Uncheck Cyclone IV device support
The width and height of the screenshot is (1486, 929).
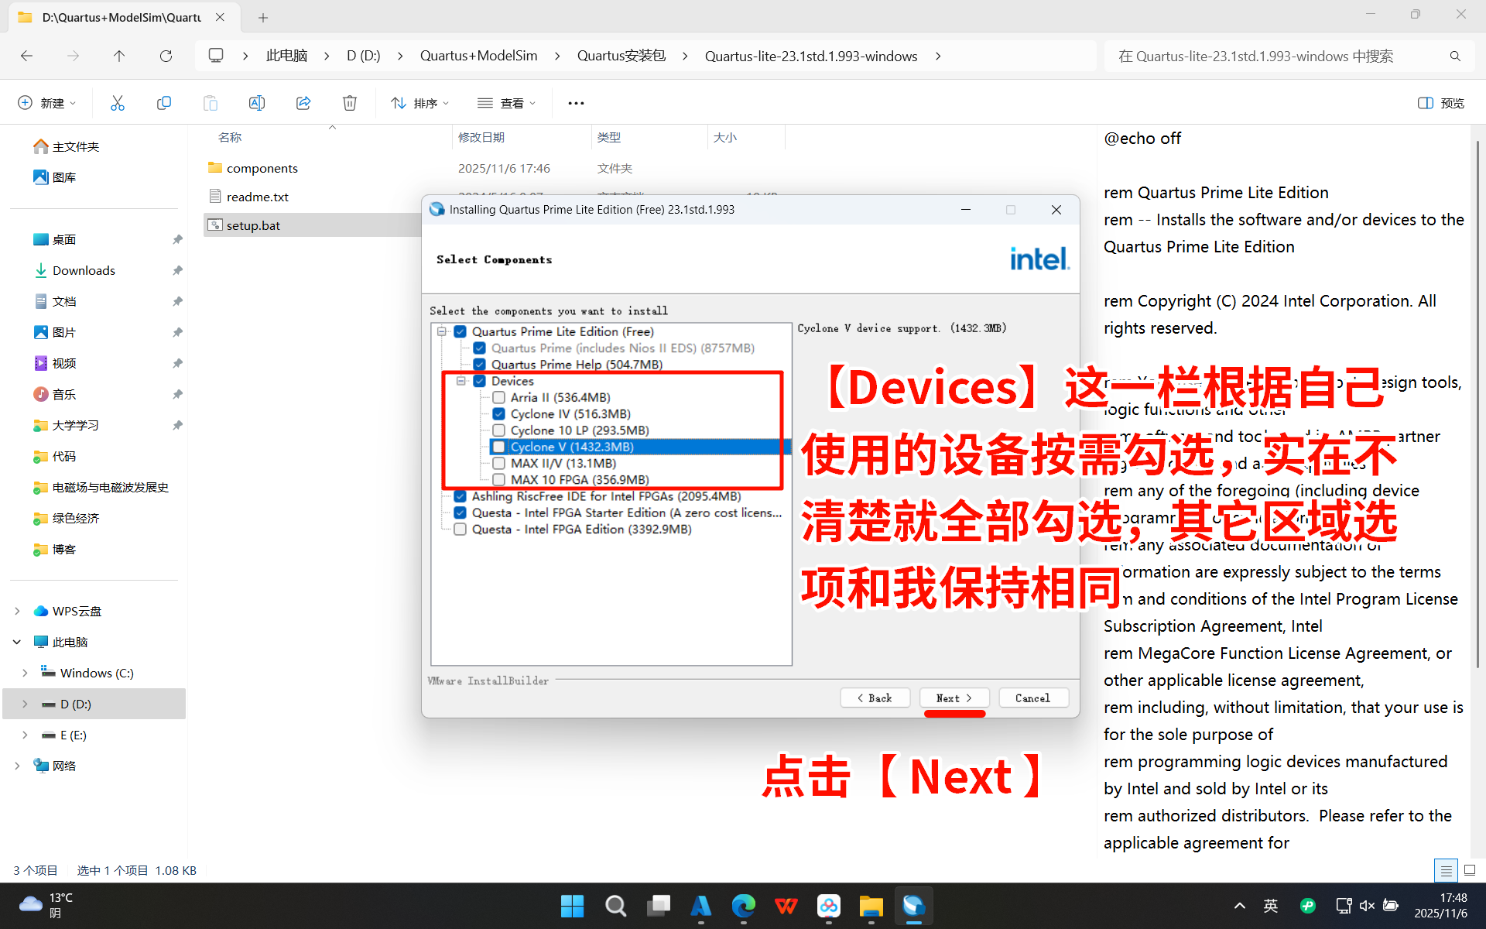coord(499,414)
